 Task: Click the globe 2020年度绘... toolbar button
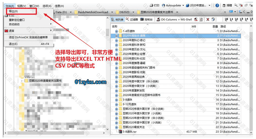tap(196, 5)
